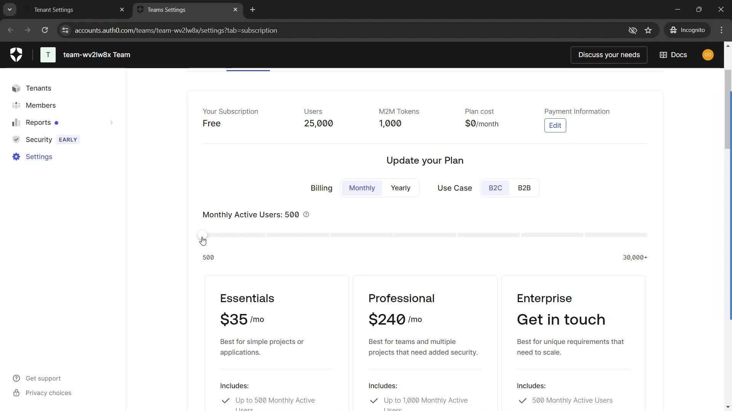Go back to previous page
Screen dimensions: 732x411
coord(11,30)
